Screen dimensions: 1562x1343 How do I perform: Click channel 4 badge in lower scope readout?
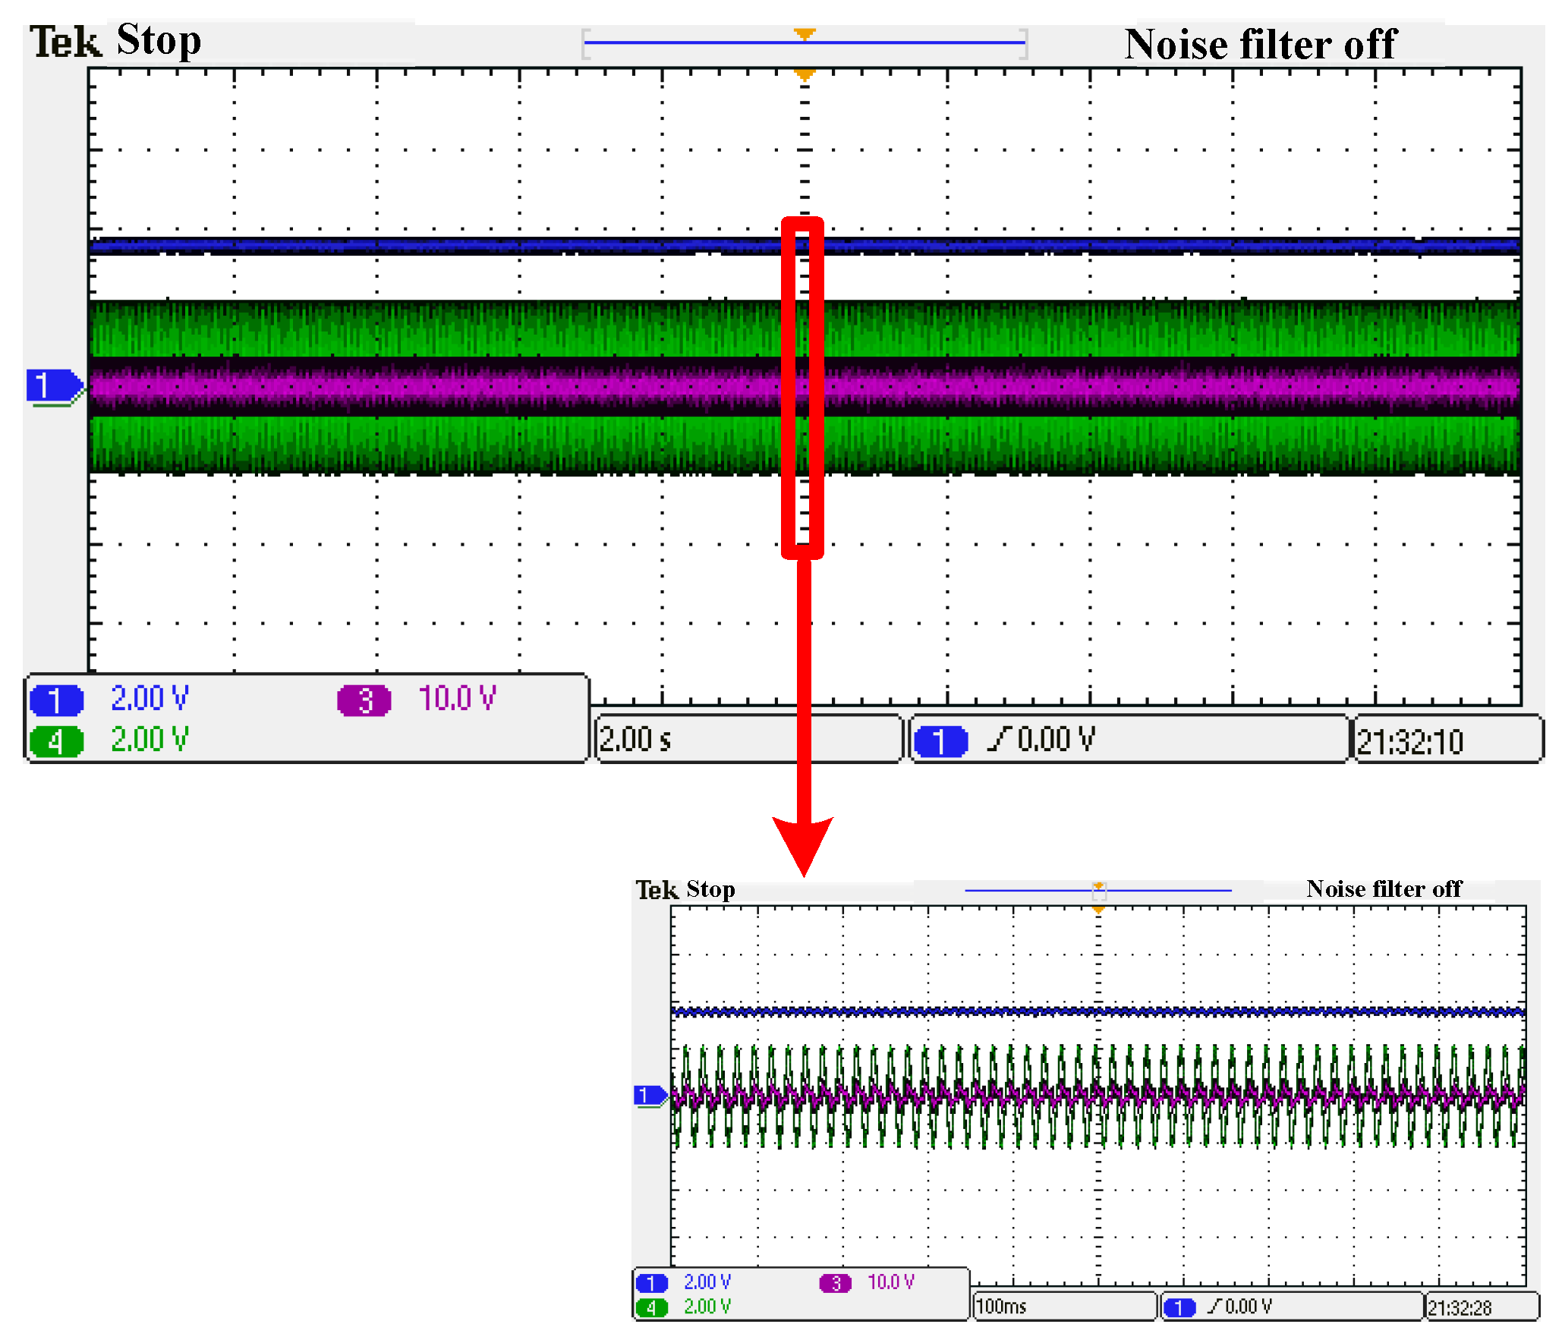pyautogui.click(x=651, y=1307)
